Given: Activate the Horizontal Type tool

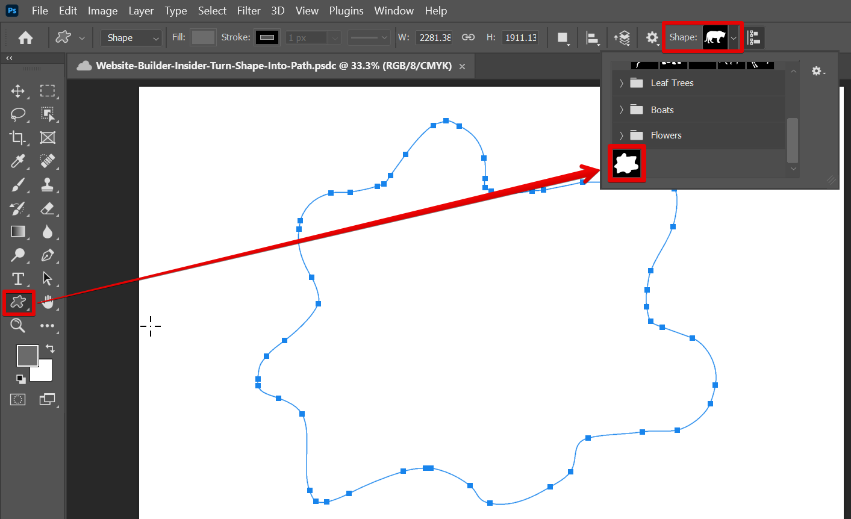Looking at the screenshot, I should pyautogui.click(x=18, y=279).
